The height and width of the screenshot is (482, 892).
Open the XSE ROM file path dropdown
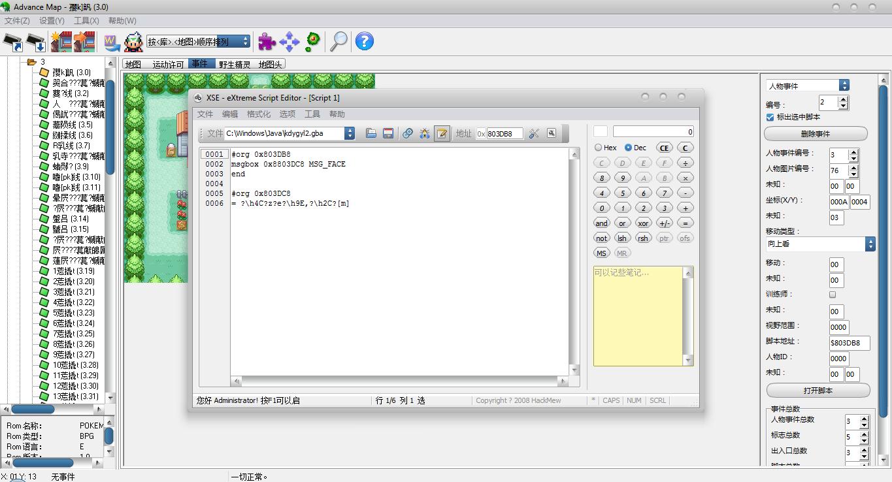(350, 133)
